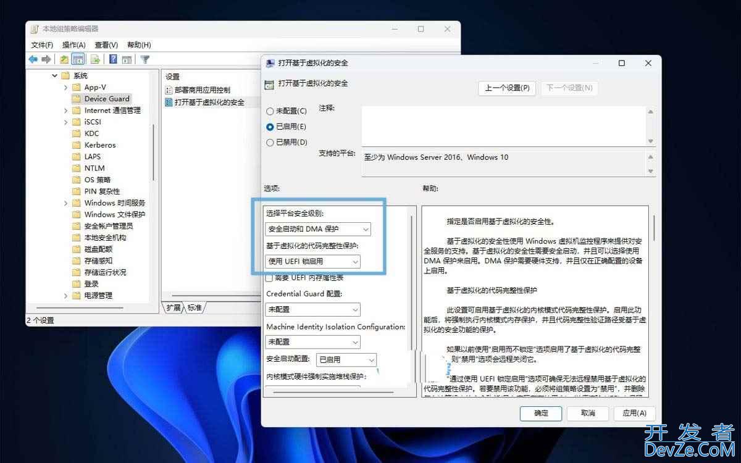Click the Back arrow in the editor toolbar
Screen dimensions: 741x463
tap(33, 59)
